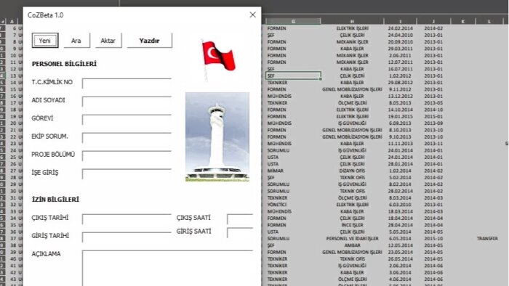Focus the T.C.KİMLİK NO field
This screenshot has height=286, width=509.
(x=127, y=83)
